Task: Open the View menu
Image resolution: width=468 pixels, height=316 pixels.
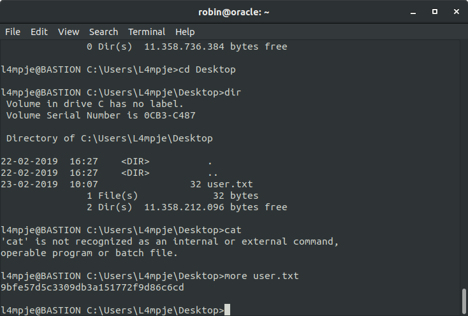Action: (x=69, y=32)
